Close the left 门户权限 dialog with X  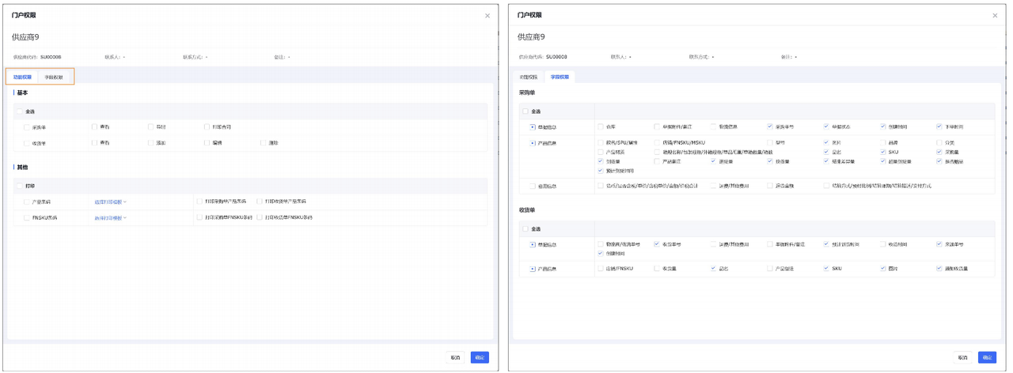487,16
